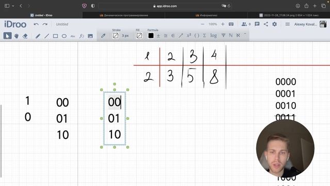Image resolution: width=330 pixels, height=186 pixels.
Task: Open the black Formula color swatch
Action: coord(151,36)
